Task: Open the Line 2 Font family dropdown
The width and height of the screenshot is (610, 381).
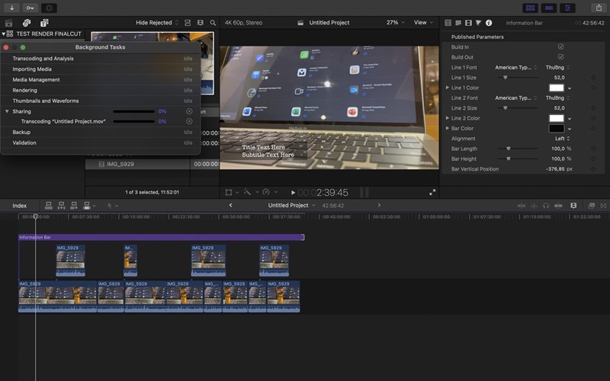Action: (x=516, y=98)
